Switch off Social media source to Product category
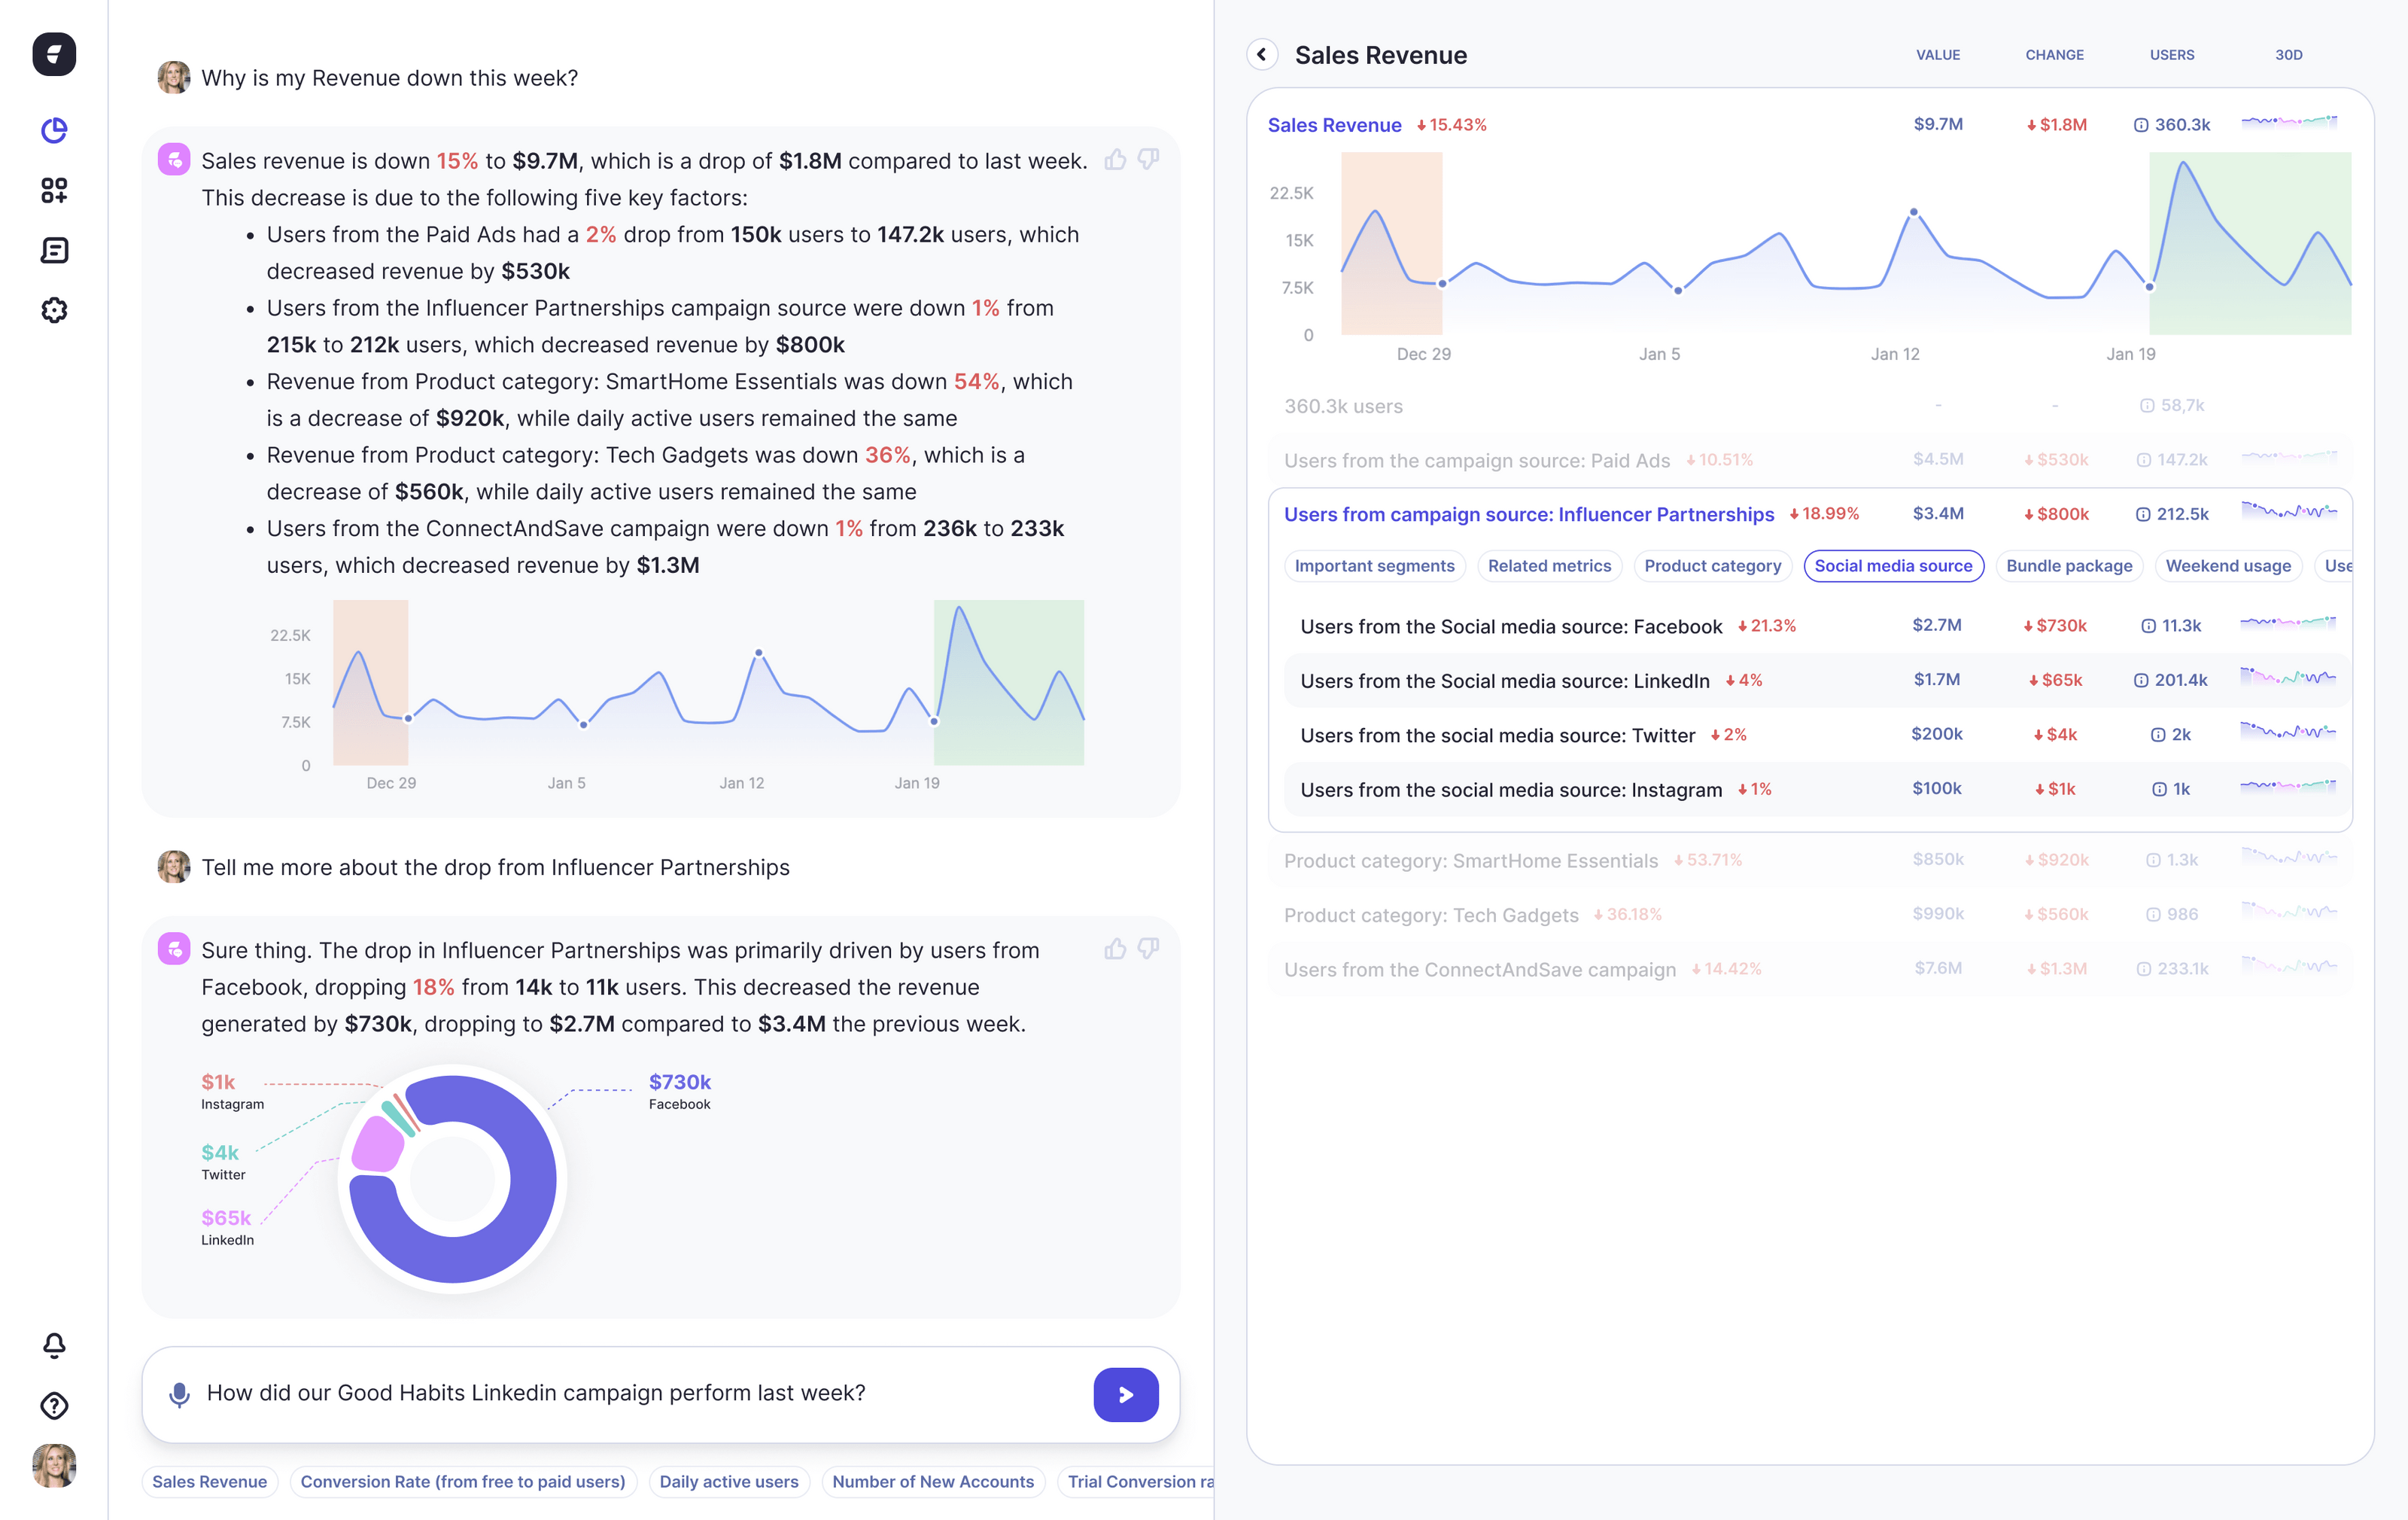The height and width of the screenshot is (1520, 2408). coord(1713,565)
